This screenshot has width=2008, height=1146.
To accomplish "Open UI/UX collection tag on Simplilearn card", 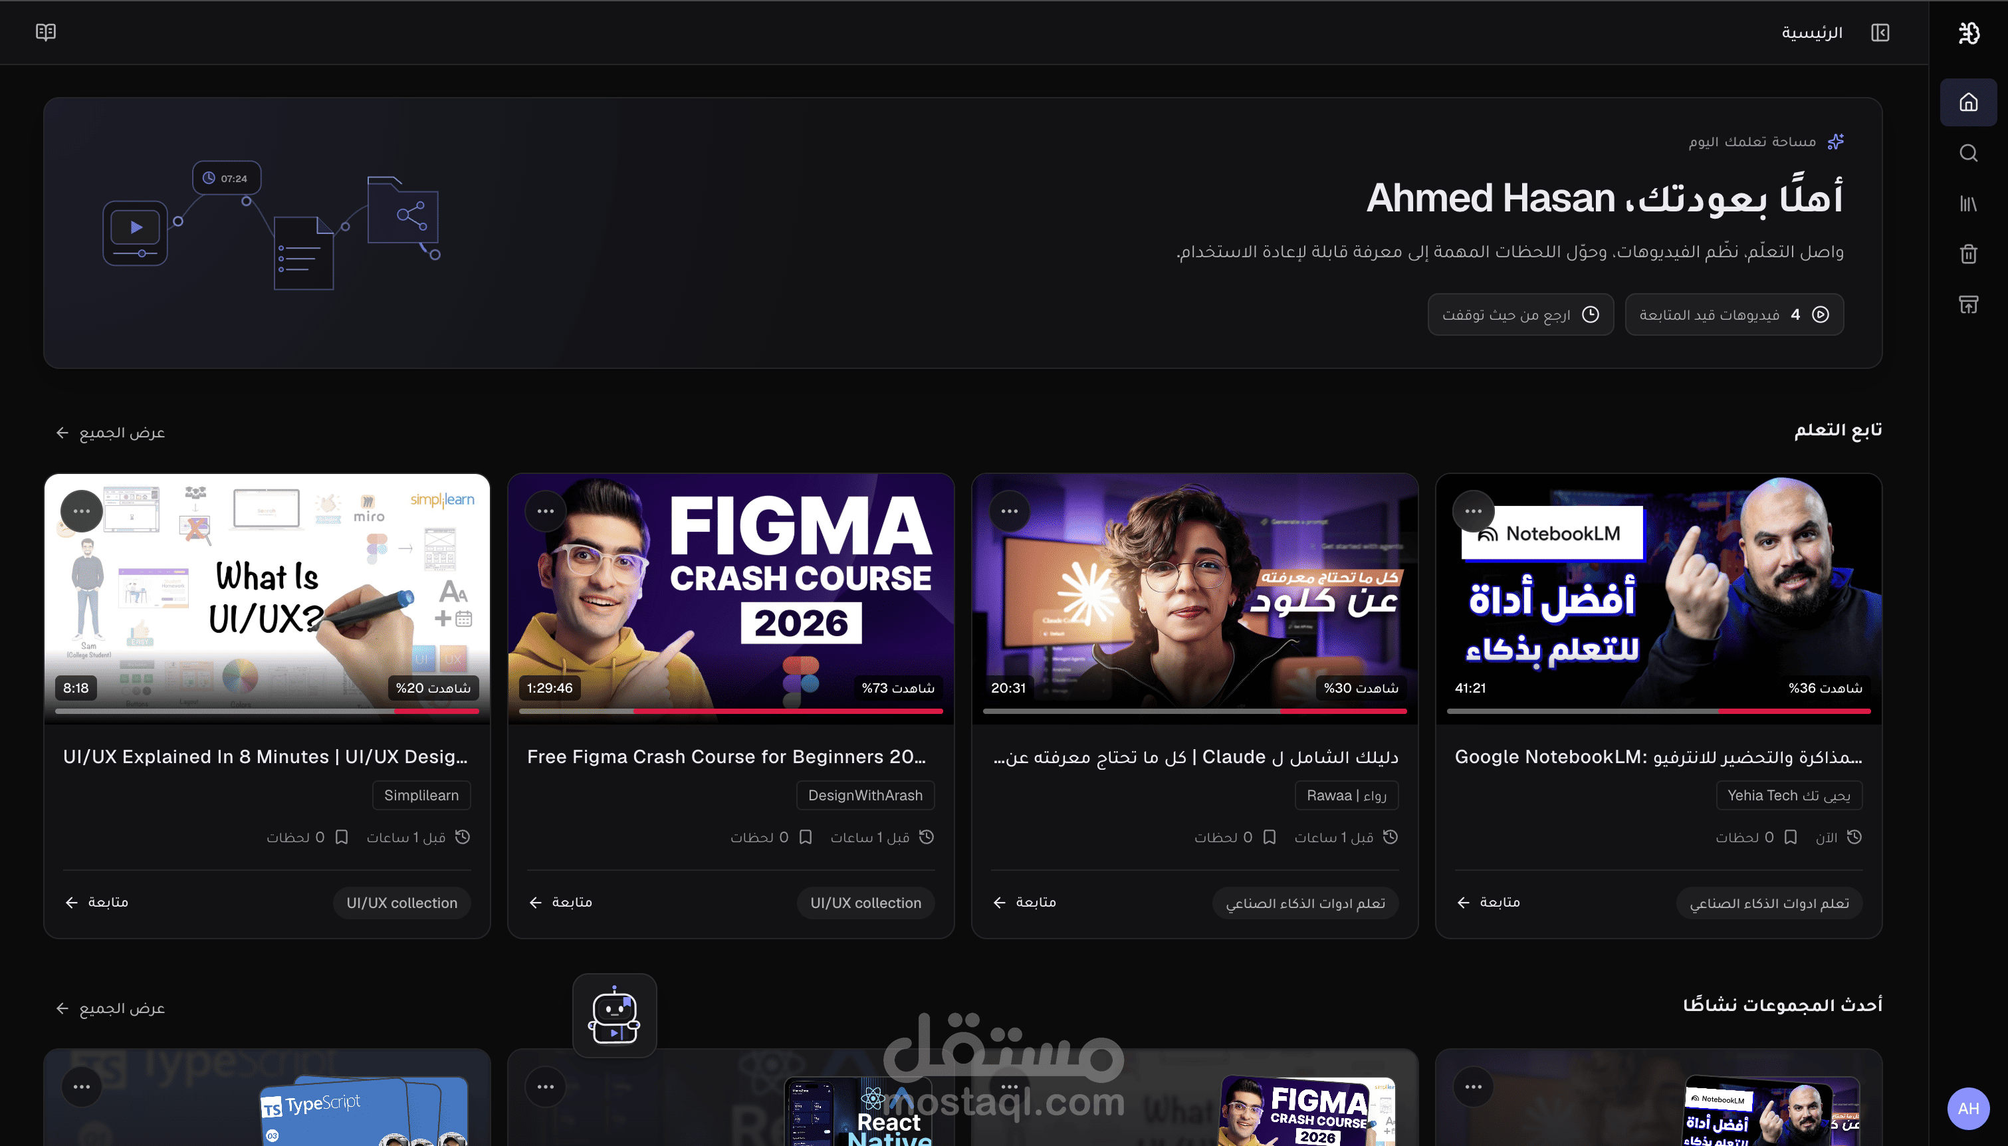I will (x=402, y=903).
